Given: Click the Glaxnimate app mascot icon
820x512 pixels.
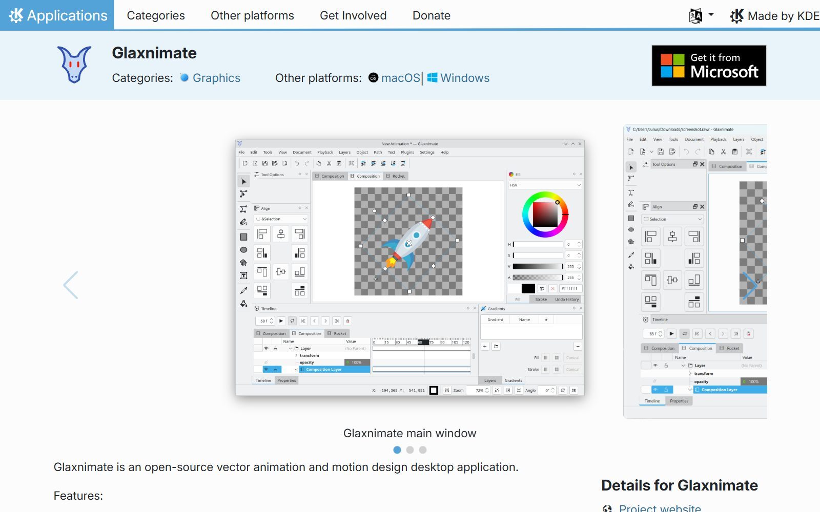Looking at the screenshot, I should pos(74,65).
